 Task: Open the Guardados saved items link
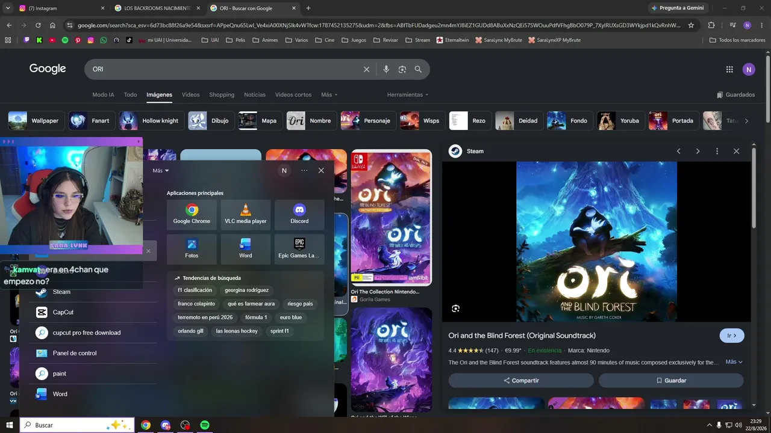coord(735,94)
